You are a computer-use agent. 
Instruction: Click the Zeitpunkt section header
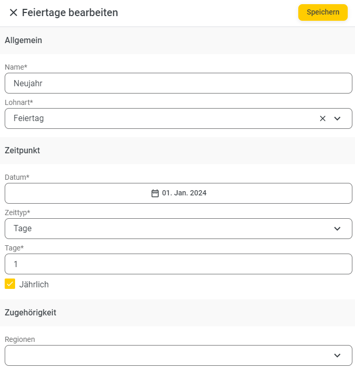pos(22,151)
